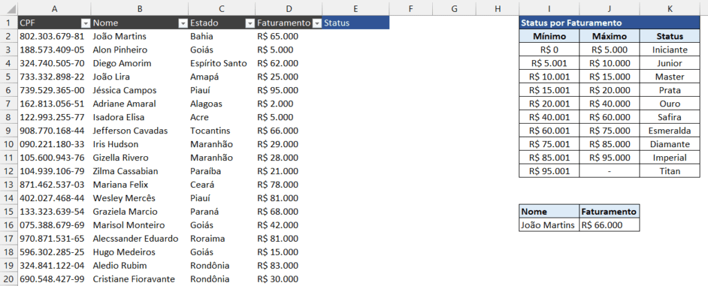Viewport: 708px width, 286px height.
Task: Select the Mínimo header cell
Action: (x=549, y=37)
